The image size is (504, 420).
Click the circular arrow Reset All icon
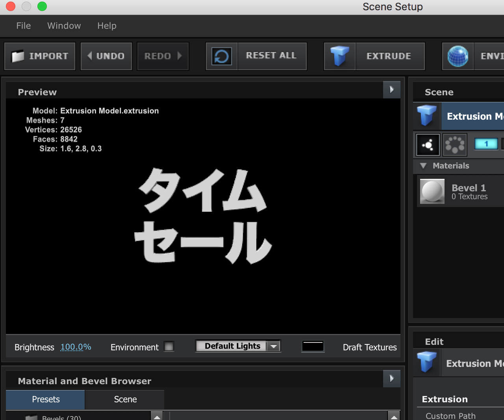222,56
